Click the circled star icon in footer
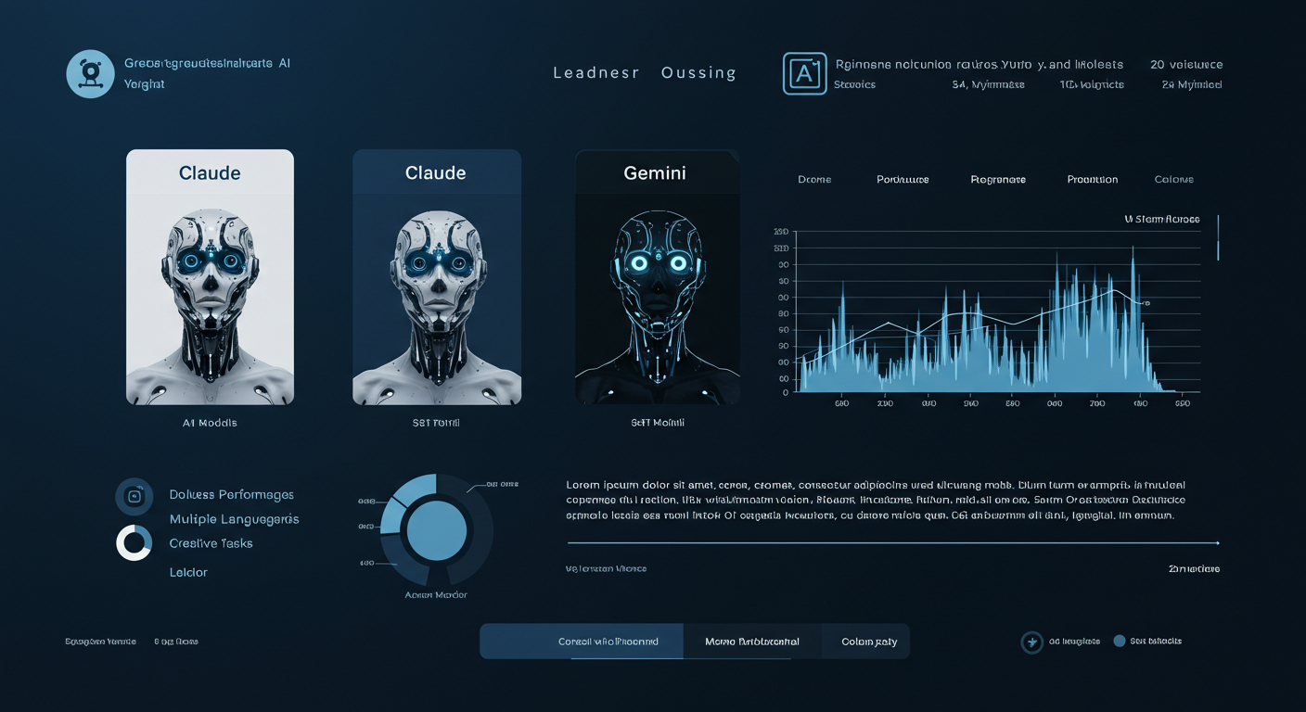The height and width of the screenshot is (712, 1306). 1031,642
